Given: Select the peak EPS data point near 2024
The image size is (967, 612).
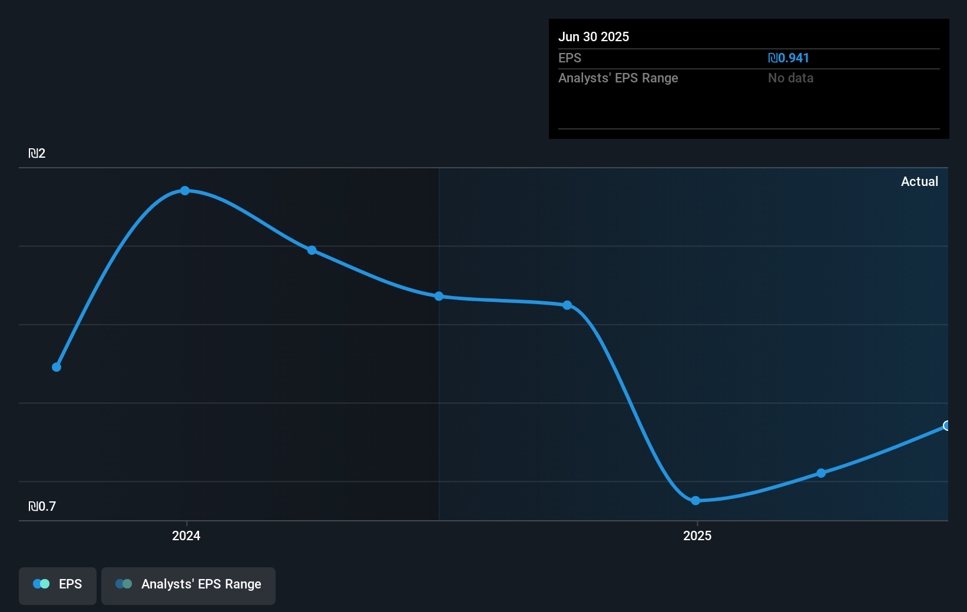Looking at the screenshot, I should [x=186, y=190].
